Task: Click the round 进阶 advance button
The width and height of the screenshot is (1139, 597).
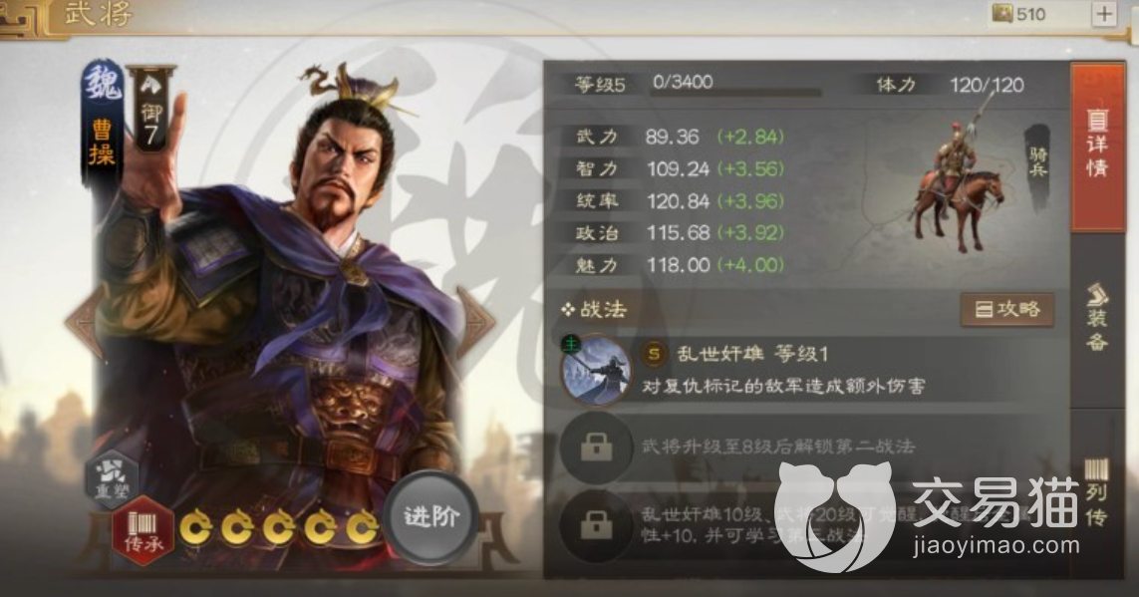Action: (x=431, y=517)
